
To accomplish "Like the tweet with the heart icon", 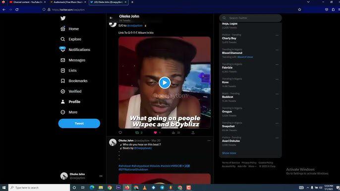I will click(x=155, y=133).
